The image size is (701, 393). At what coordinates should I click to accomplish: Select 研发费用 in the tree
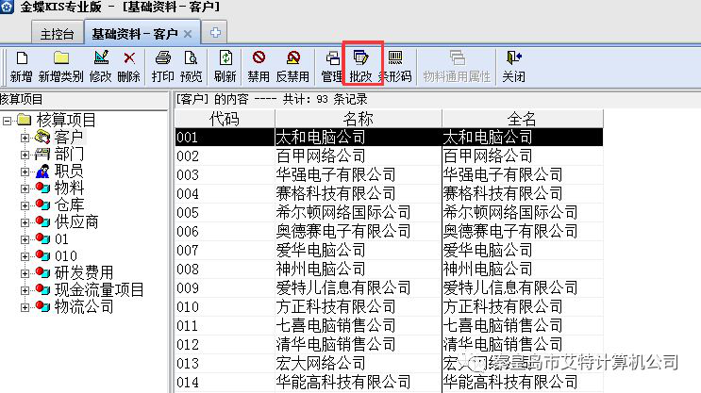(84, 273)
